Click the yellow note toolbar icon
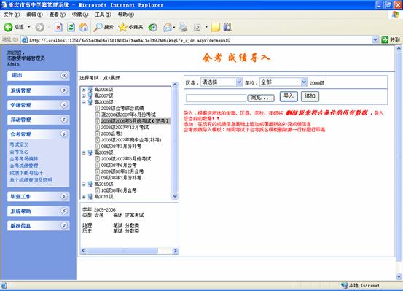Screen dimensions: 403x291 coord(216,27)
